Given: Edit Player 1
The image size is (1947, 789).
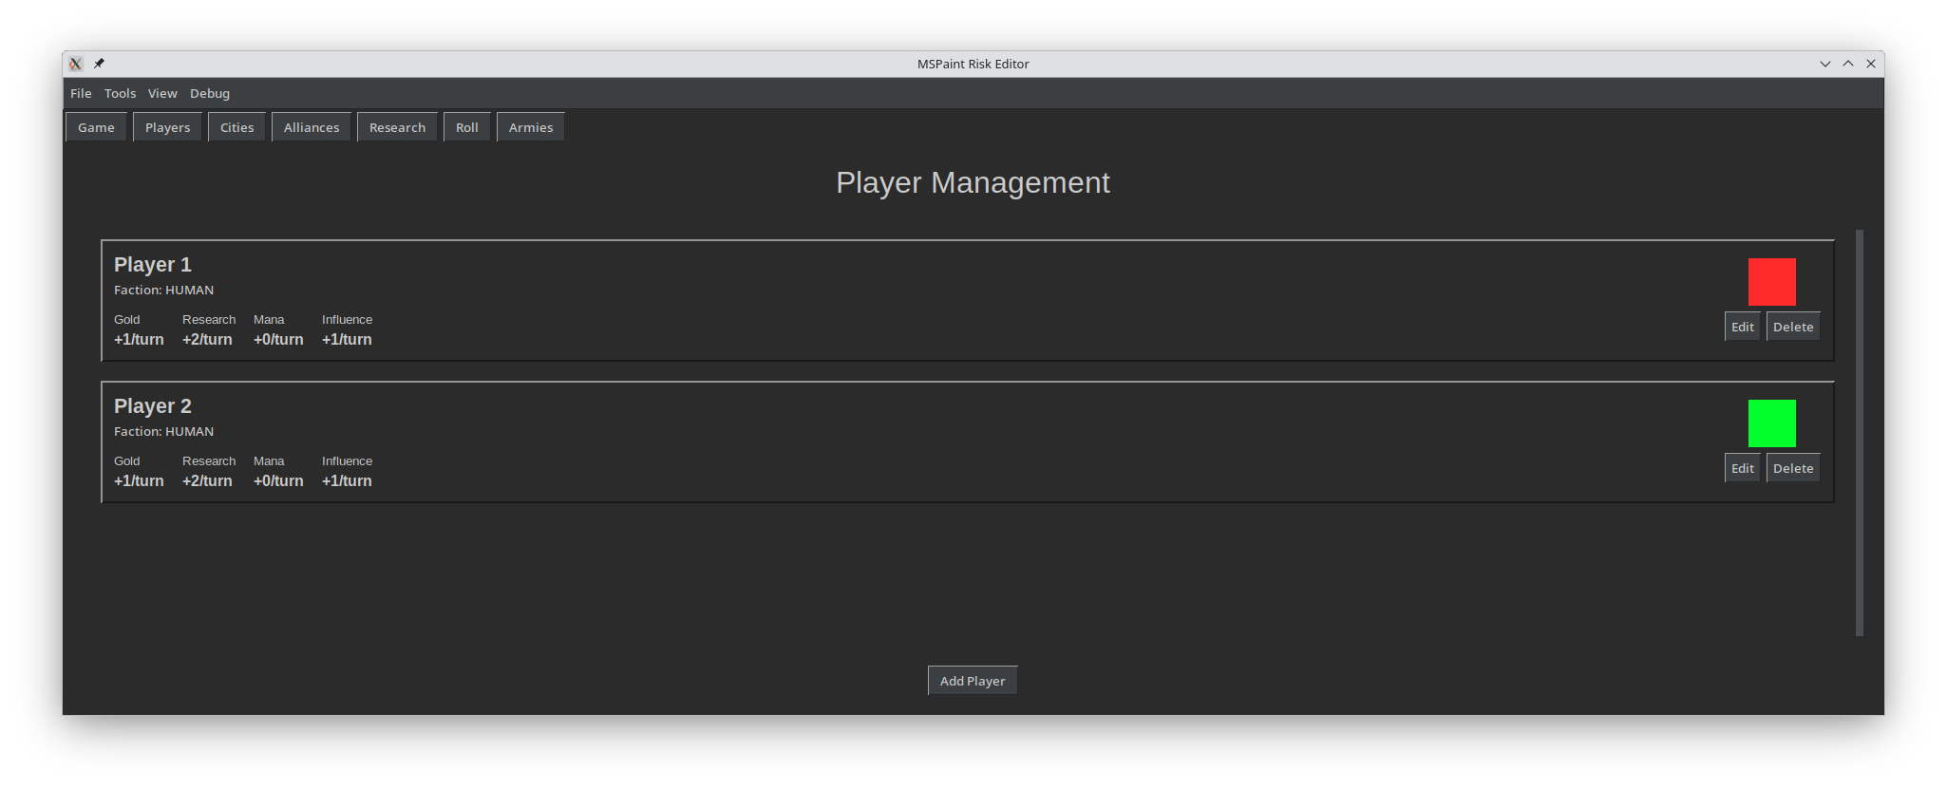Looking at the screenshot, I should pos(1743,327).
